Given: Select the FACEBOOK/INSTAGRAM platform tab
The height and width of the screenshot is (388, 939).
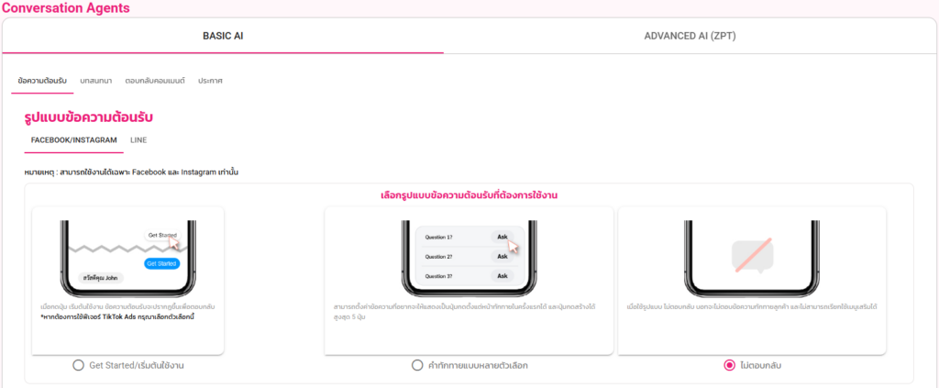Looking at the screenshot, I should click(73, 140).
